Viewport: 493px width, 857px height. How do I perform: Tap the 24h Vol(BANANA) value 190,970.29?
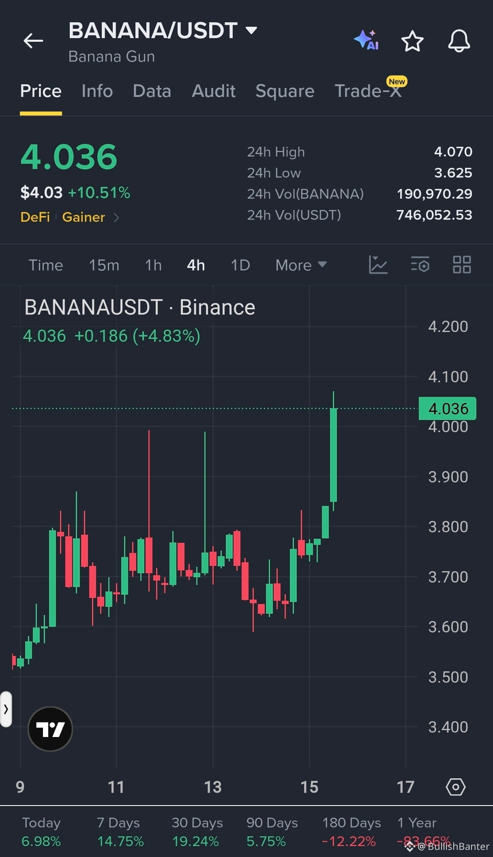[x=435, y=194]
